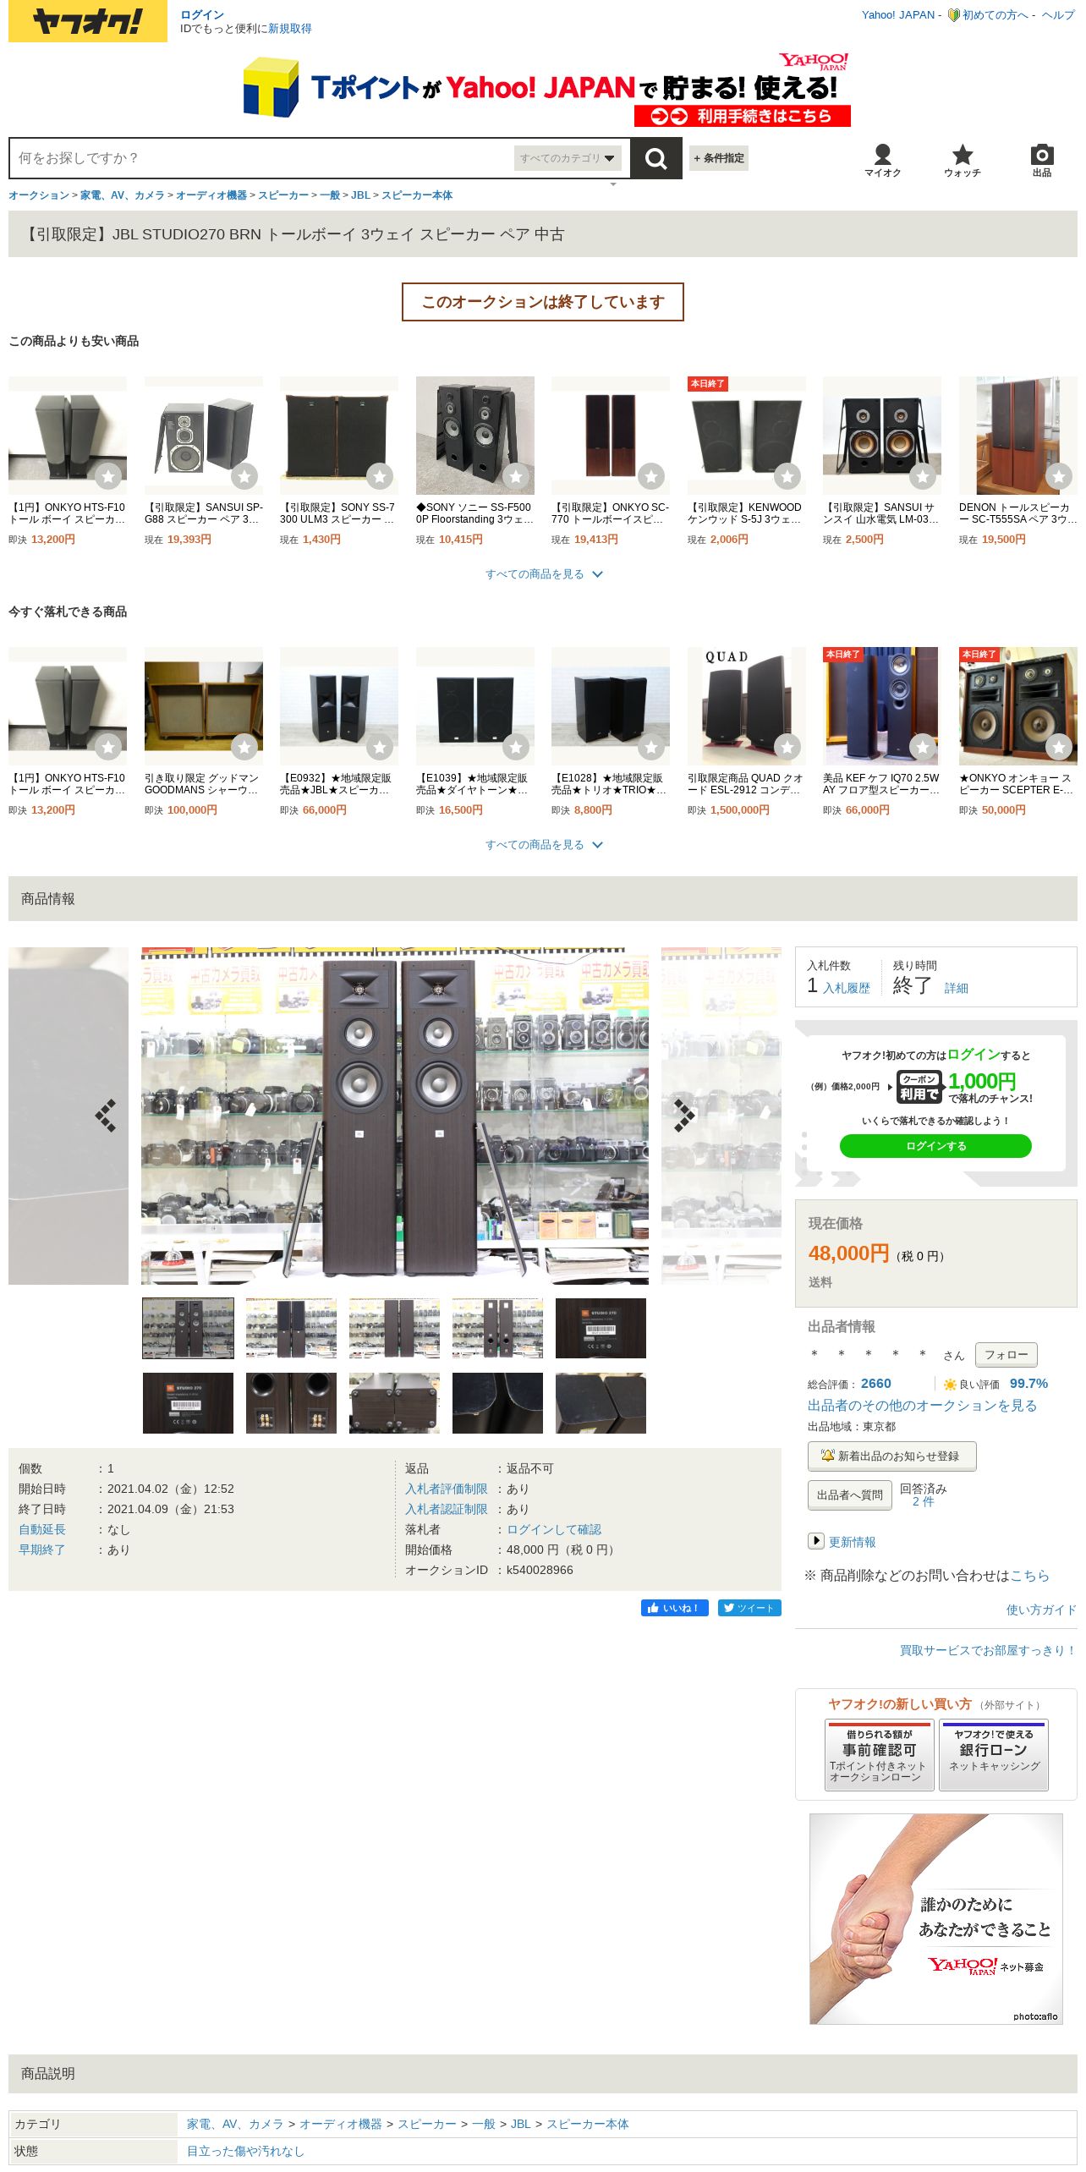Viewport: 1086px width, 2172px height.
Task: Show previous product photo arrow
Action: coord(106,1116)
